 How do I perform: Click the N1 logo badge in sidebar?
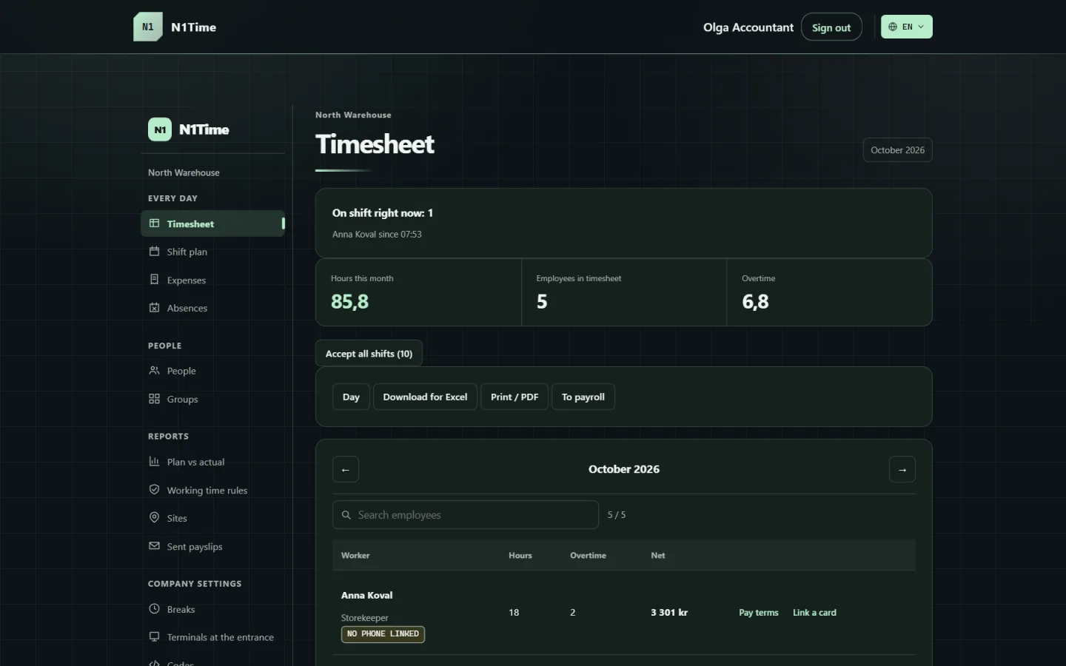coord(160,129)
